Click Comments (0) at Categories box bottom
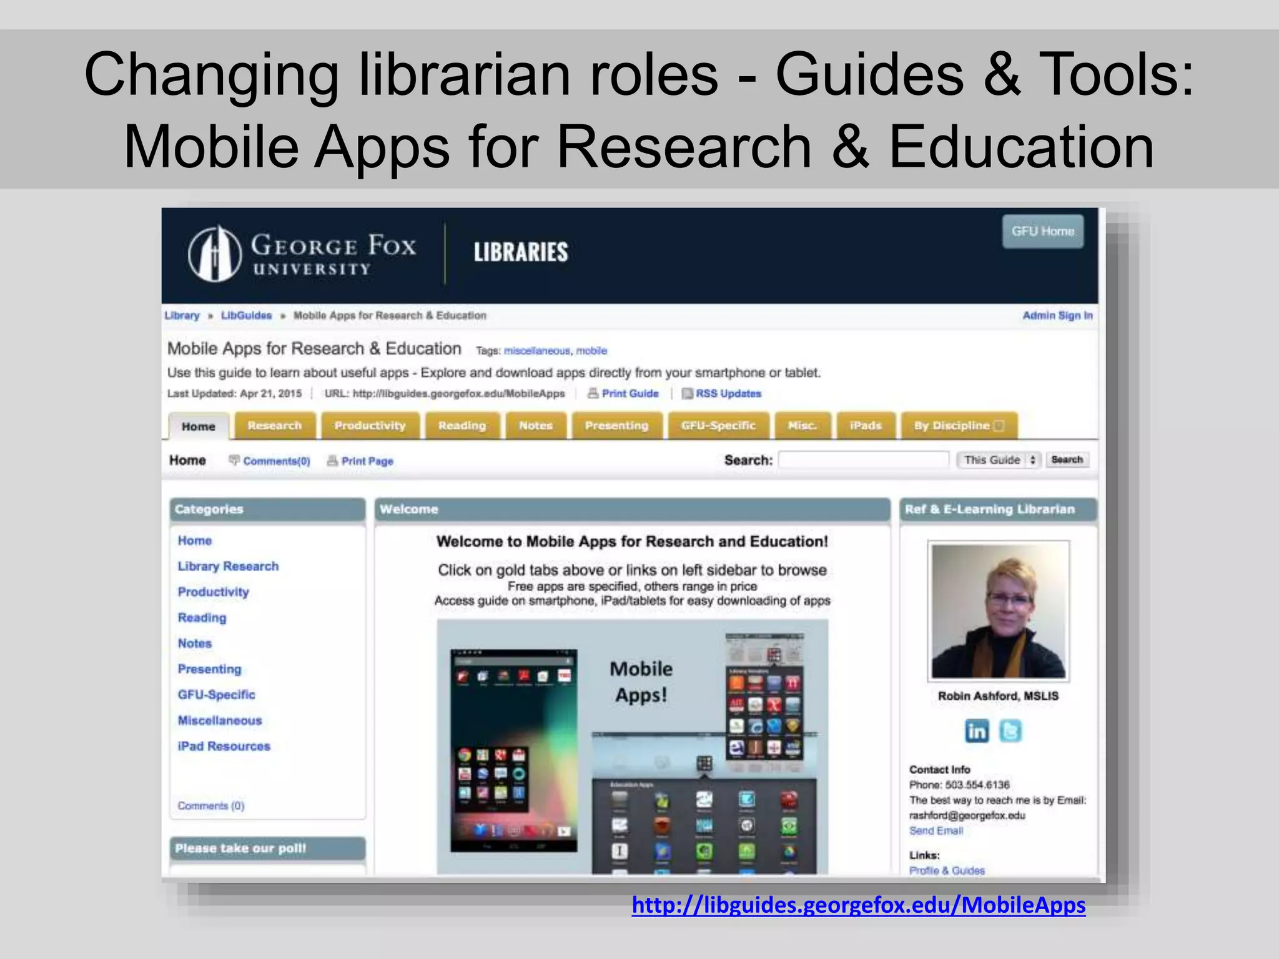1279x959 pixels. point(211,806)
